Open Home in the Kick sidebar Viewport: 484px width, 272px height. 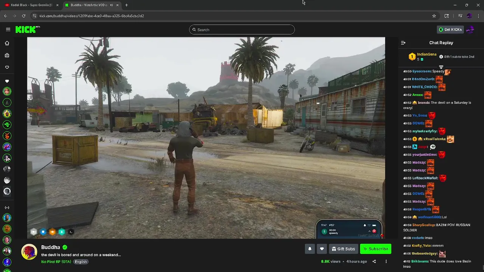[7, 43]
